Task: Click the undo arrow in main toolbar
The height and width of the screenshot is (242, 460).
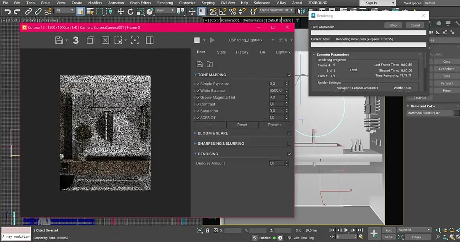Action: tap(7, 12)
